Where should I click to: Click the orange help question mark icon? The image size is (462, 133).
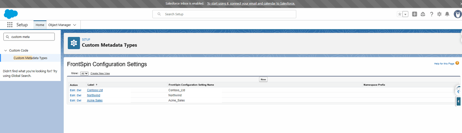pos(457,63)
